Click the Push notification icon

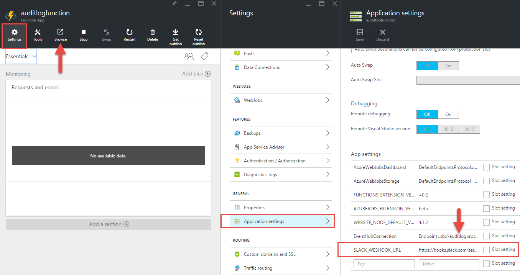237,54
